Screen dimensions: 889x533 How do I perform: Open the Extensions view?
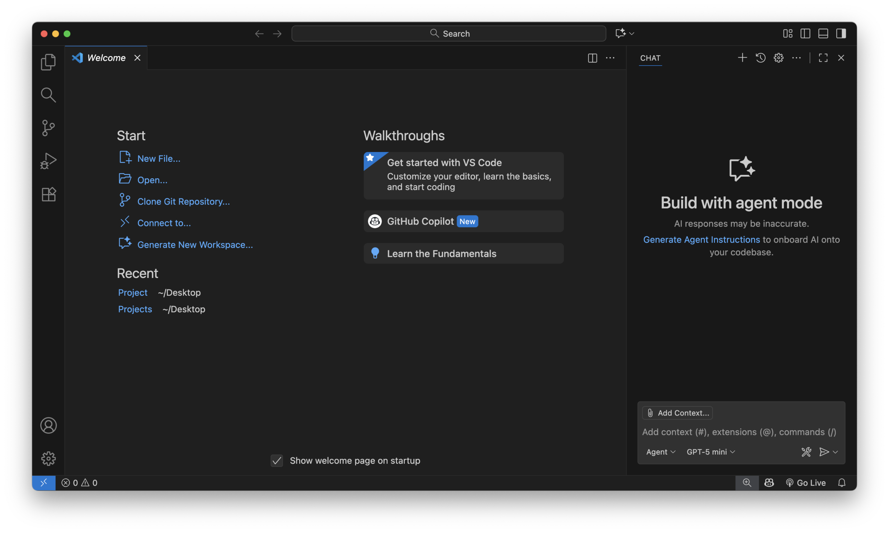(x=48, y=194)
